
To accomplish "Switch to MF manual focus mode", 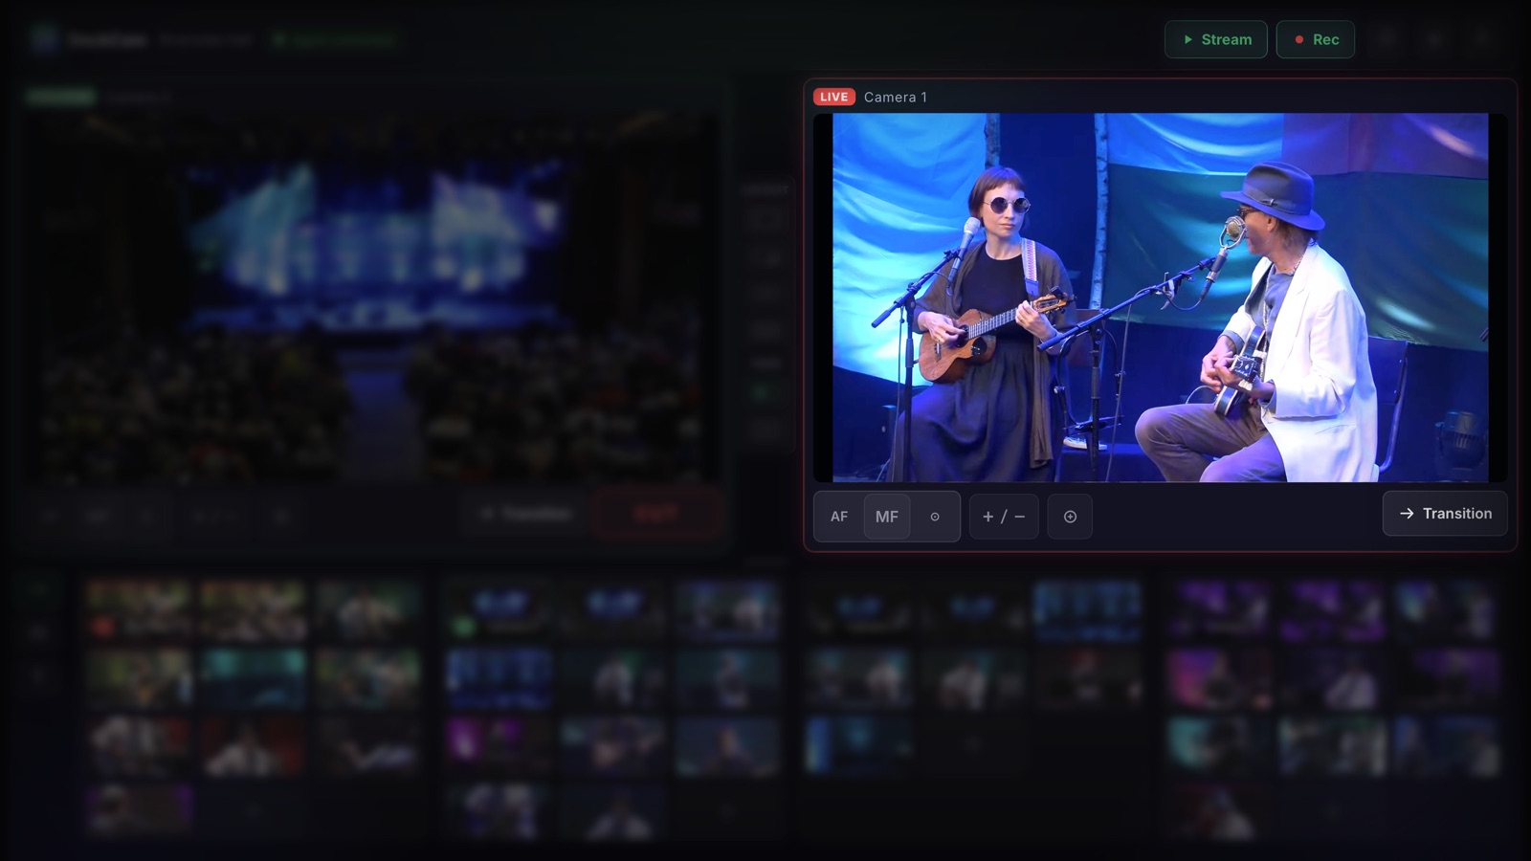I will coord(887,517).
